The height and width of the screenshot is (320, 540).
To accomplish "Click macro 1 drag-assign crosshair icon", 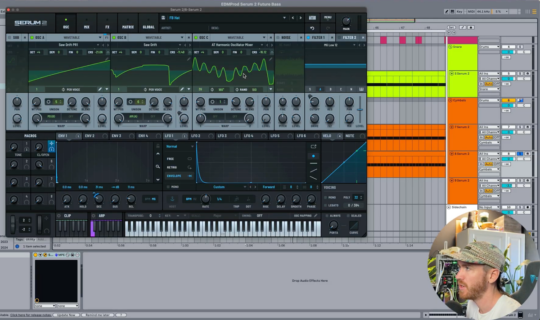I will [51, 144].
